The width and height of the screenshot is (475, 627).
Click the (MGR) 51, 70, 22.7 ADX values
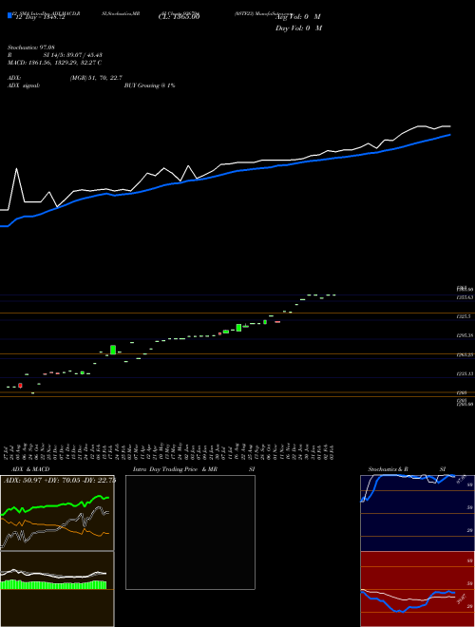coord(96,78)
